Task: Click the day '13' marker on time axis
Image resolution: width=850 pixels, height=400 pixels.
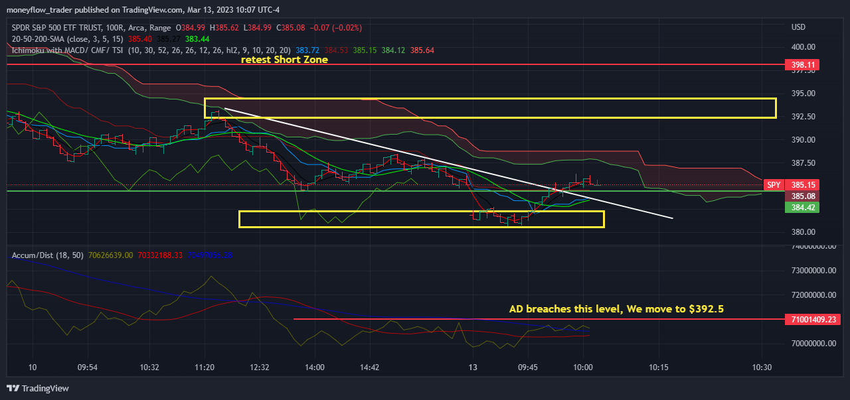Action: pyautogui.click(x=473, y=367)
